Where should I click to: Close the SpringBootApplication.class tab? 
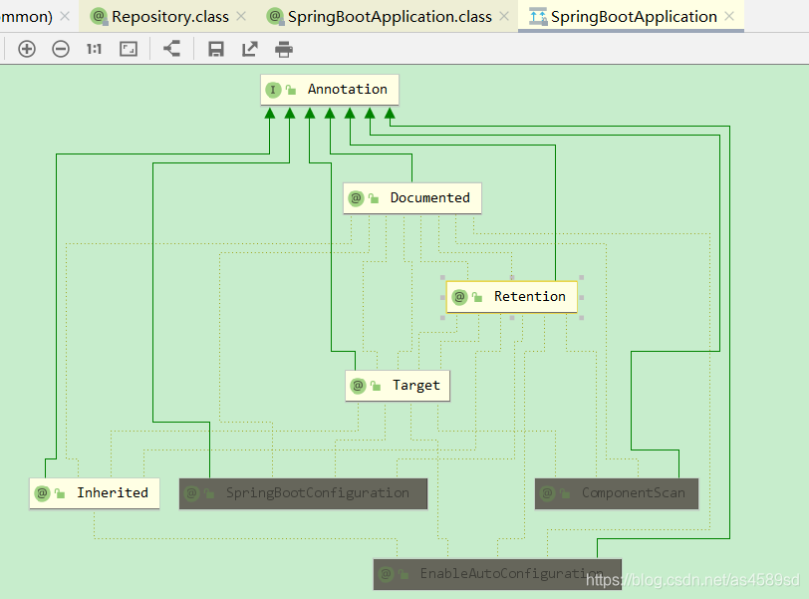[504, 17]
